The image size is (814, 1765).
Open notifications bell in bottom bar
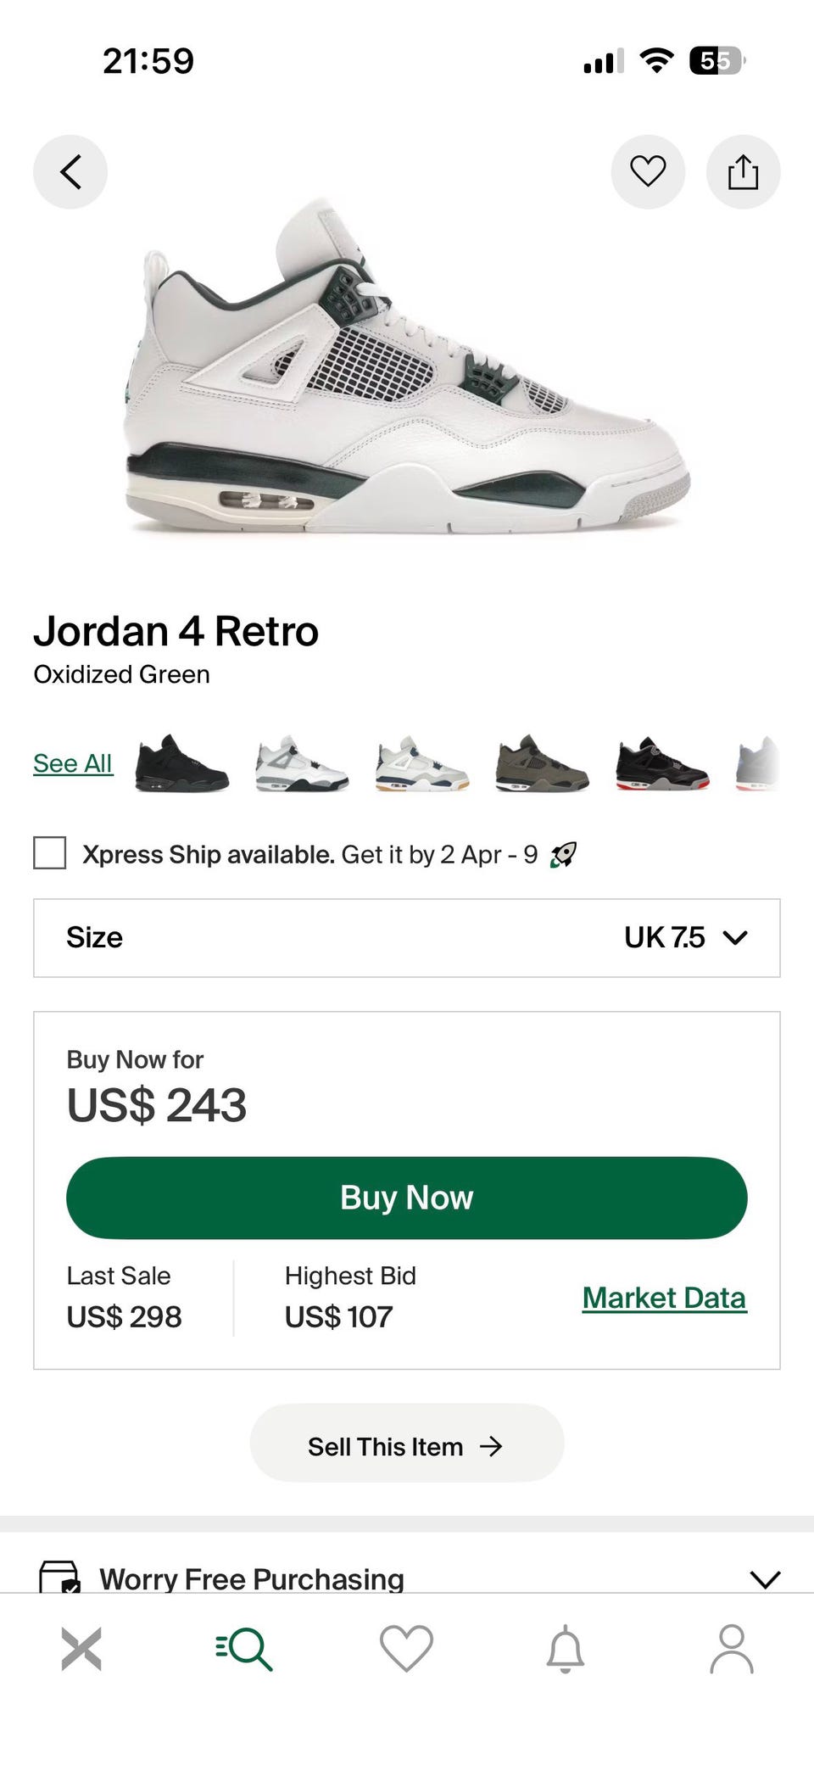566,1649
